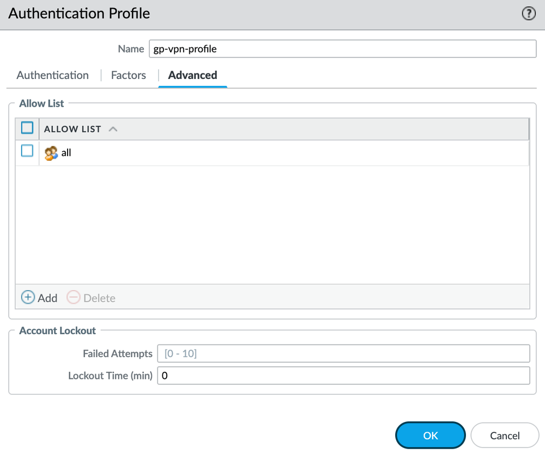Click Cancel to discard changes

pyautogui.click(x=505, y=436)
